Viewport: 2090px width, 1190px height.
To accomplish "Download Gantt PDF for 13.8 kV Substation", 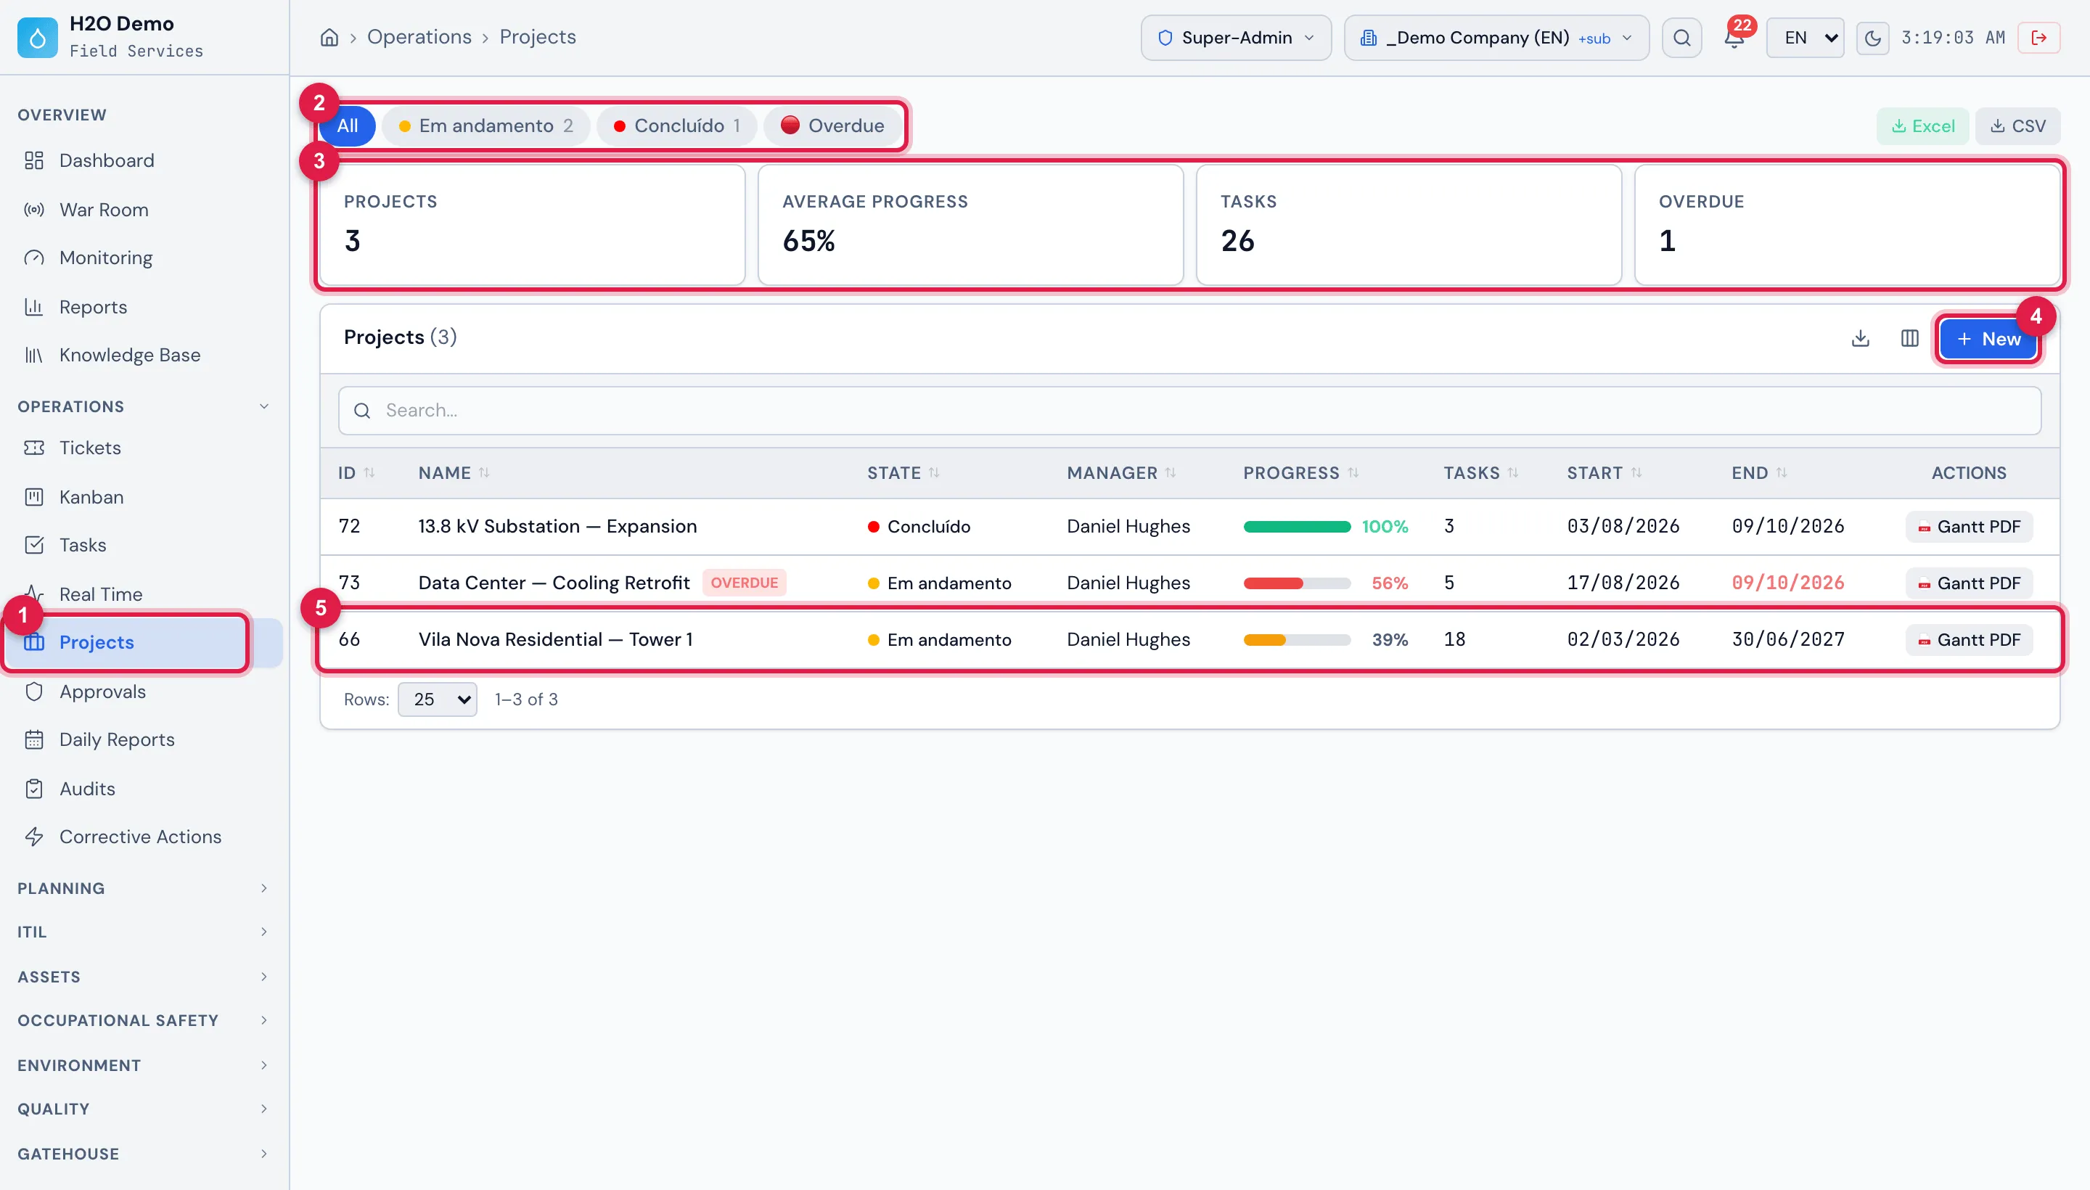I will (x=1969, y=528).
